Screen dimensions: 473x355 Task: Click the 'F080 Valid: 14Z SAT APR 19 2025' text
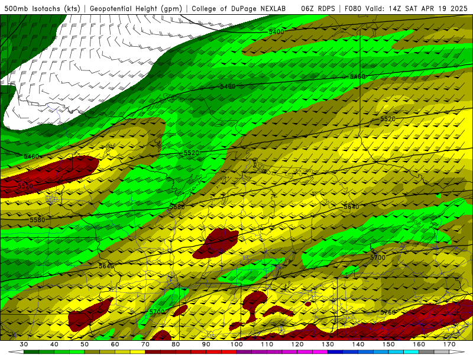[x=406, y=9]
